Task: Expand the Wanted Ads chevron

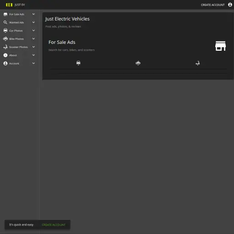Action: 33,22
